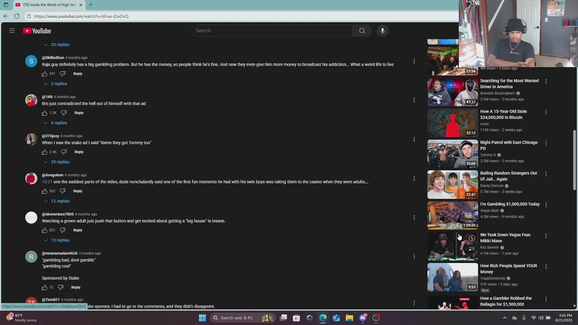Start voice search with the microphone
The image size is (578, 325).
coord(382,31)
